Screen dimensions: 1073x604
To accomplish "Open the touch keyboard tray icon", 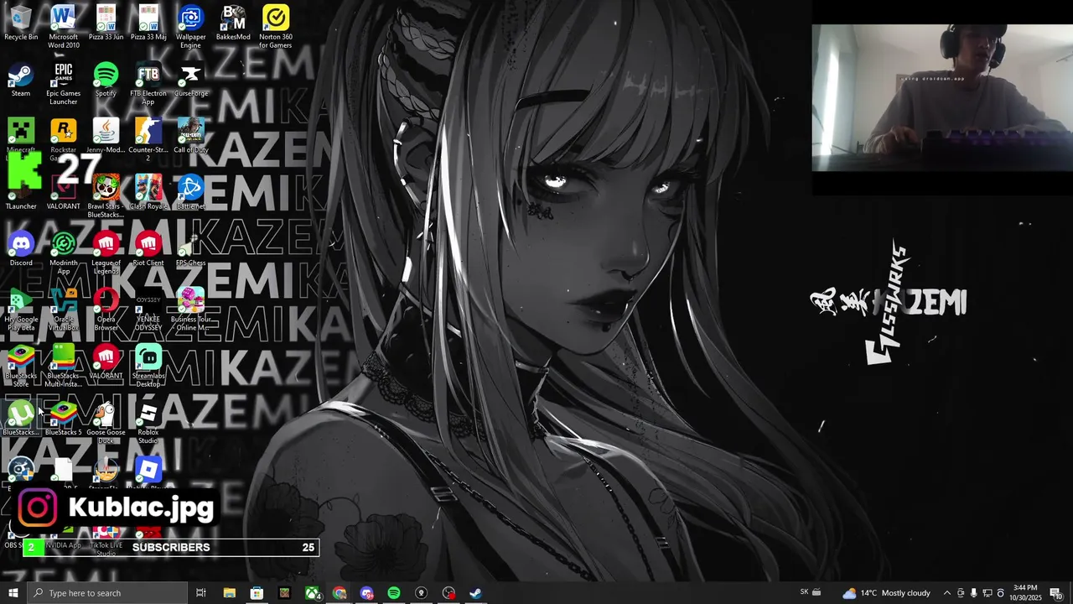I will click(x=816, y=592).
